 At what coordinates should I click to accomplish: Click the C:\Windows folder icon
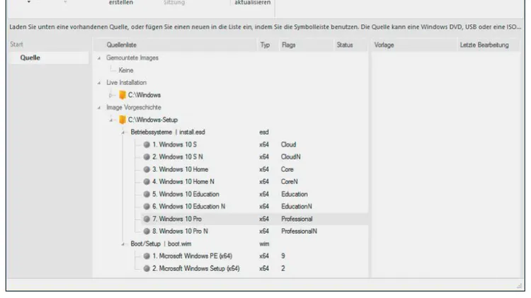122,95
